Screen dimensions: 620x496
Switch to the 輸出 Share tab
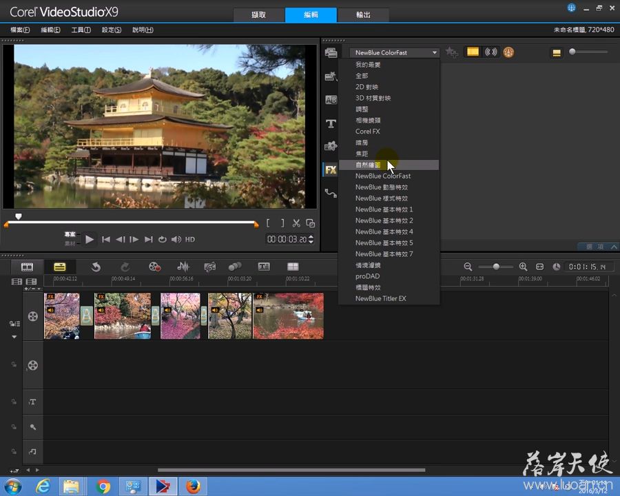point(363,15)
